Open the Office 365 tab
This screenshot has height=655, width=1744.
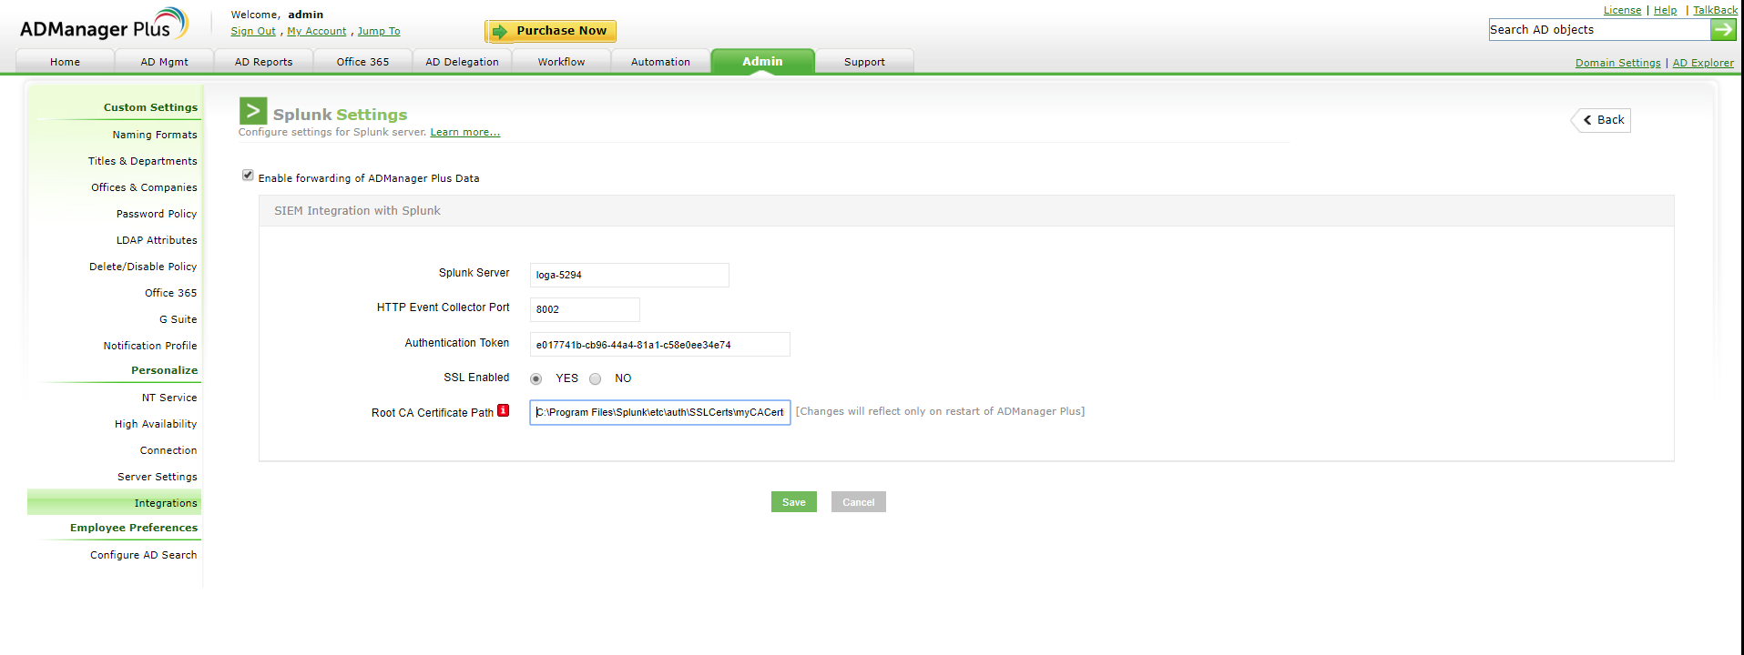pyautogui.click(x=362, y=62)
